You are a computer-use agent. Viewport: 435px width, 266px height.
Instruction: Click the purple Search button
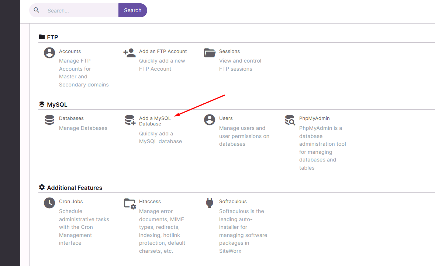pos(132,10)
